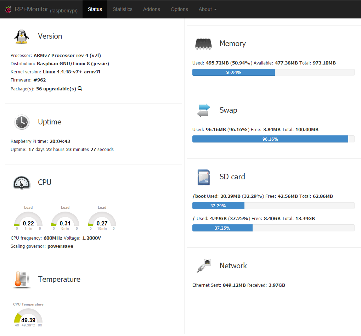Image resolution: width=361 pixels, height=336 pixels.
Task: Click the Linux penguin Version icon
Action: click(x=22, y=36)
